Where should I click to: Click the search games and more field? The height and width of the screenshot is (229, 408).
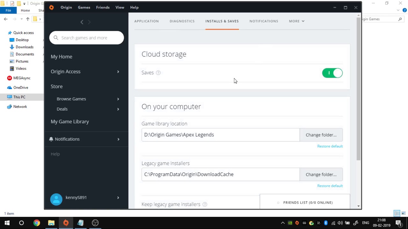click(x=89, y=38)
